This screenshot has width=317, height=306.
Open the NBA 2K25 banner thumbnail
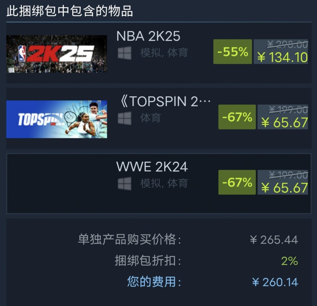tap(57, 54)
